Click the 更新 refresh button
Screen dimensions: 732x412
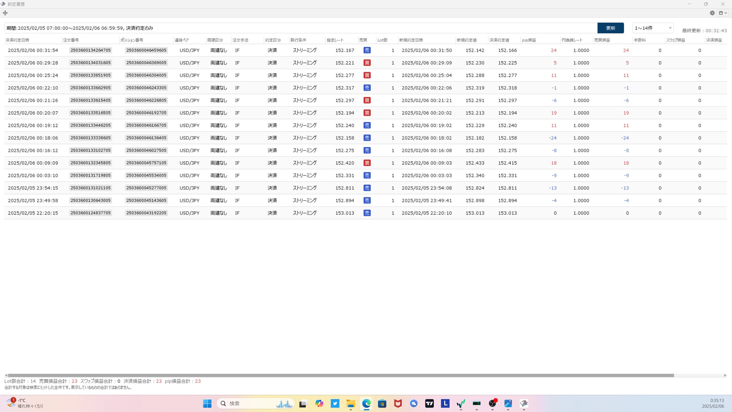[x=610, y=28]
